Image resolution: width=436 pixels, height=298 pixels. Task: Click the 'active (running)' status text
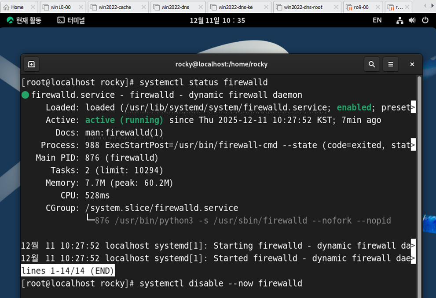(x=124, y=120)
